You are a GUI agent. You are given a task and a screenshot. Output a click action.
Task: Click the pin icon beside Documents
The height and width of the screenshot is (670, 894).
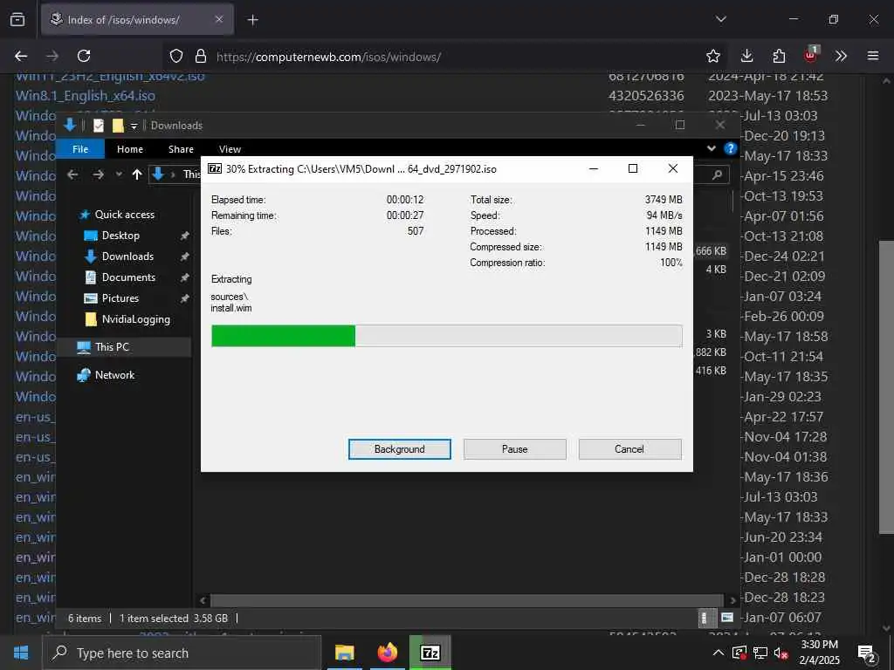(184, 277)
